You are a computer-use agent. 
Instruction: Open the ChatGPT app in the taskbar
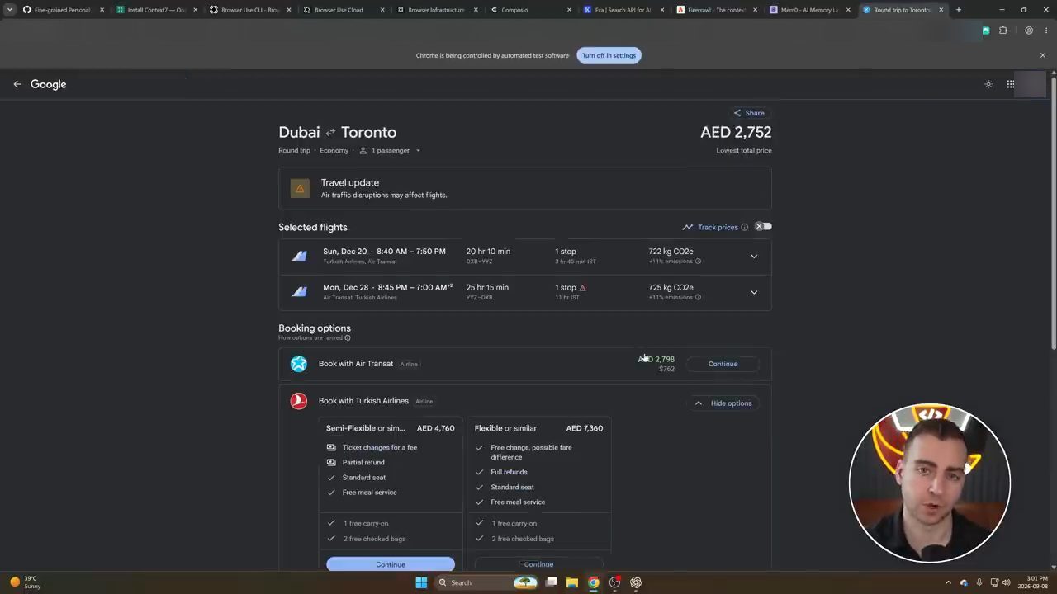[636, 582]
